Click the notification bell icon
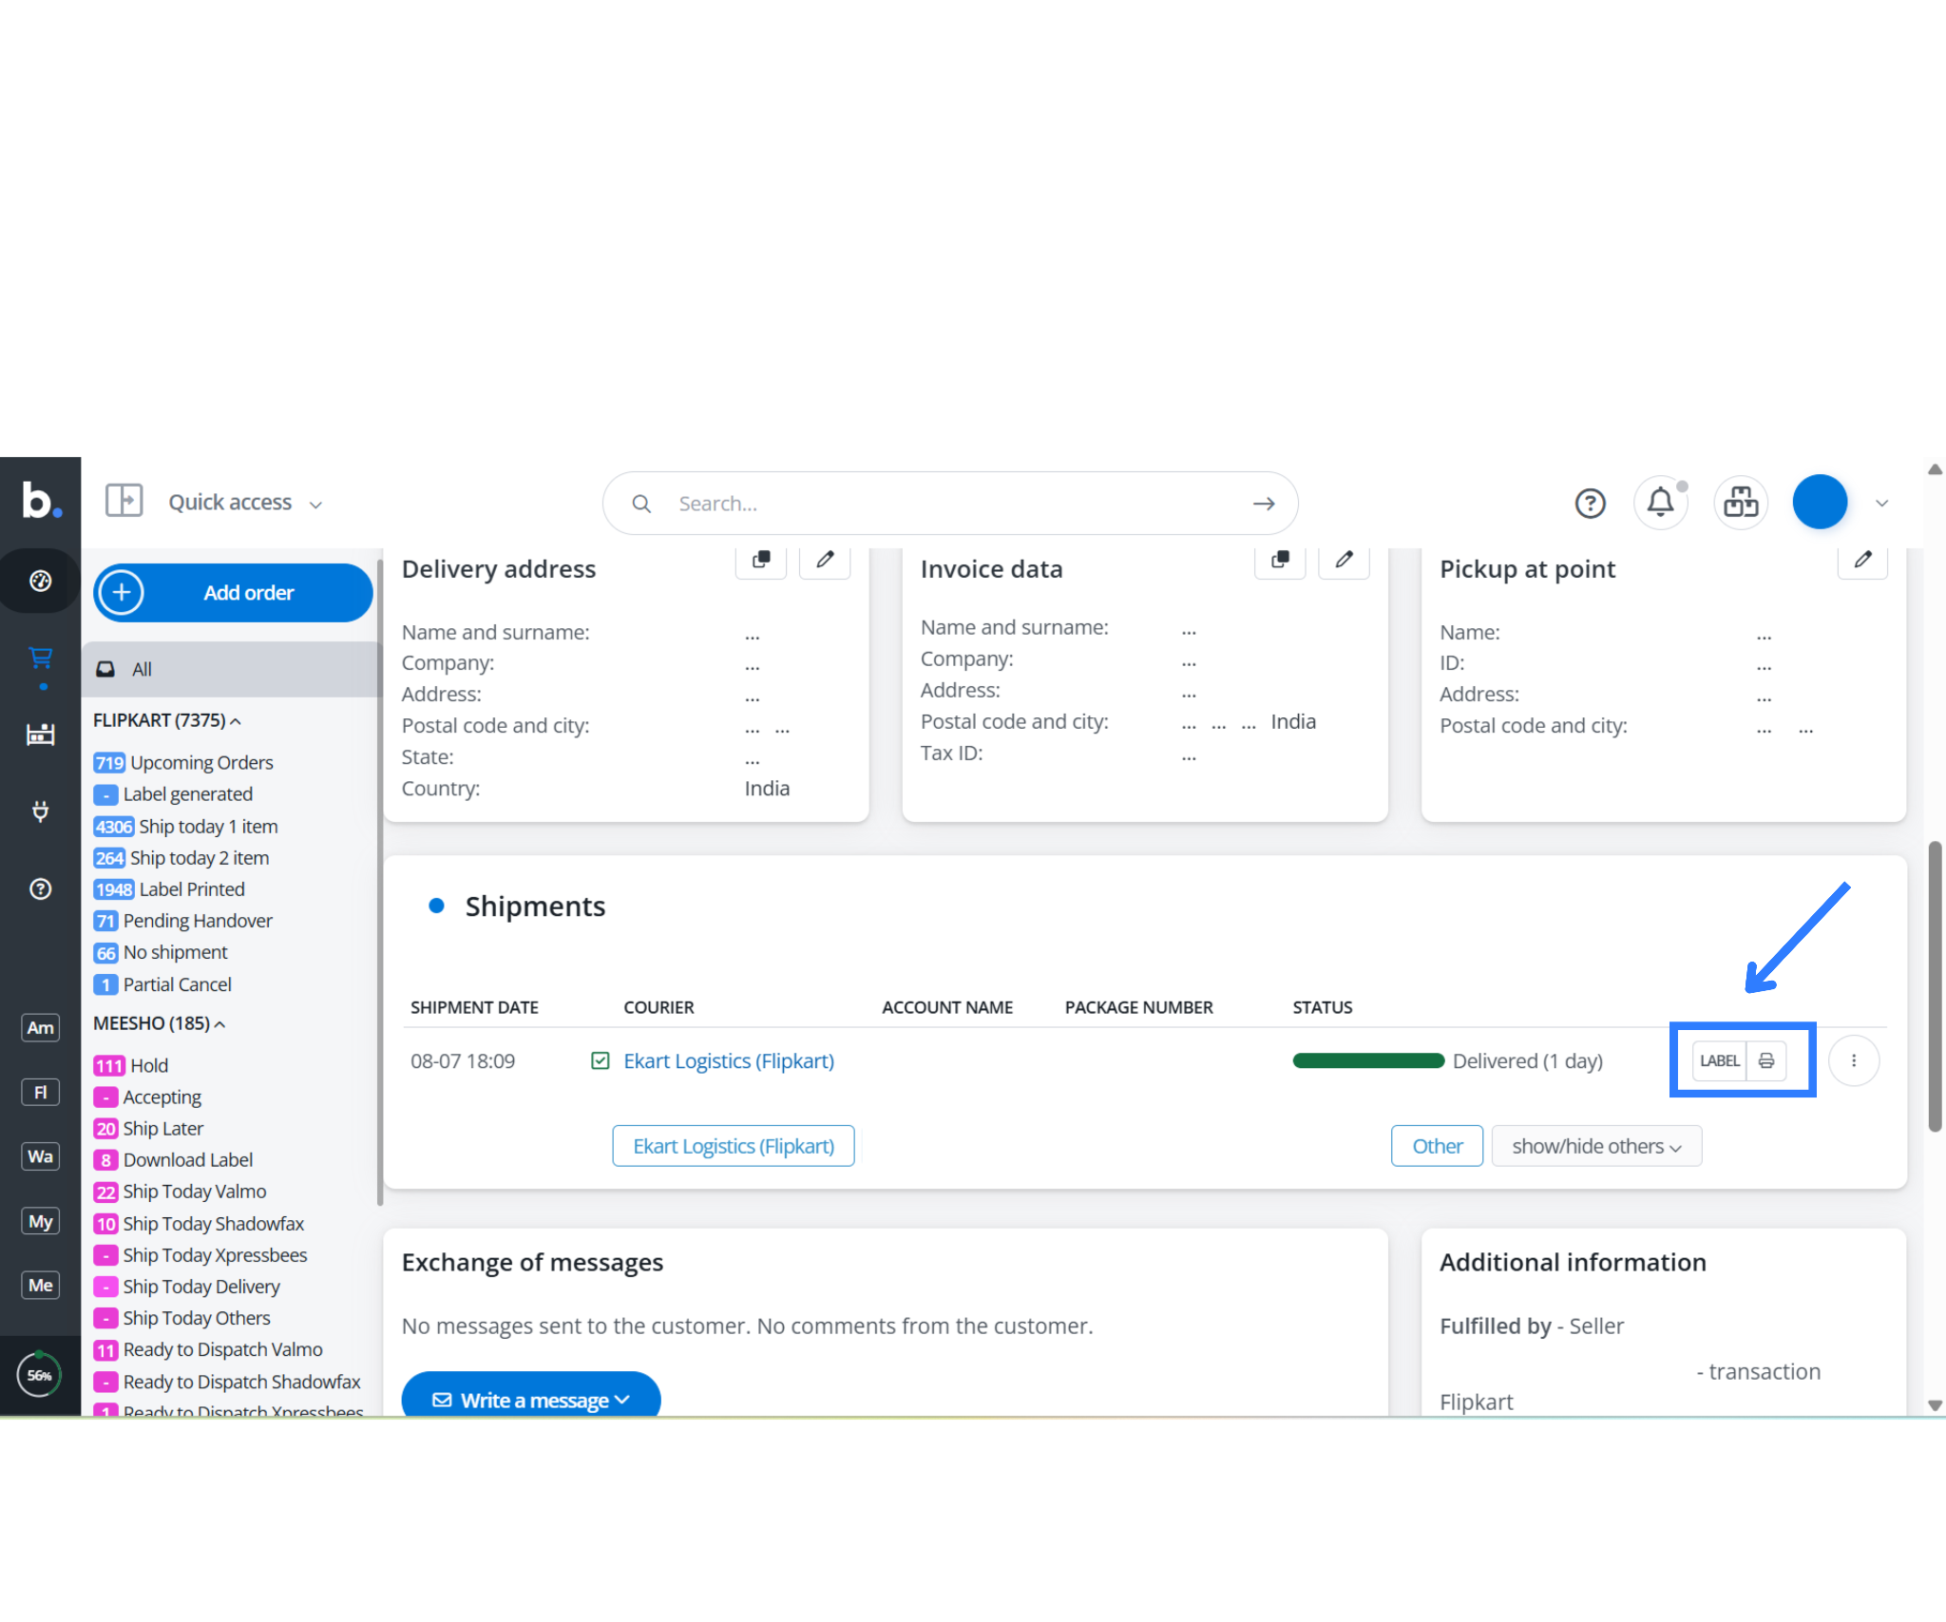1946x1622 pixels. [1659, 503]
